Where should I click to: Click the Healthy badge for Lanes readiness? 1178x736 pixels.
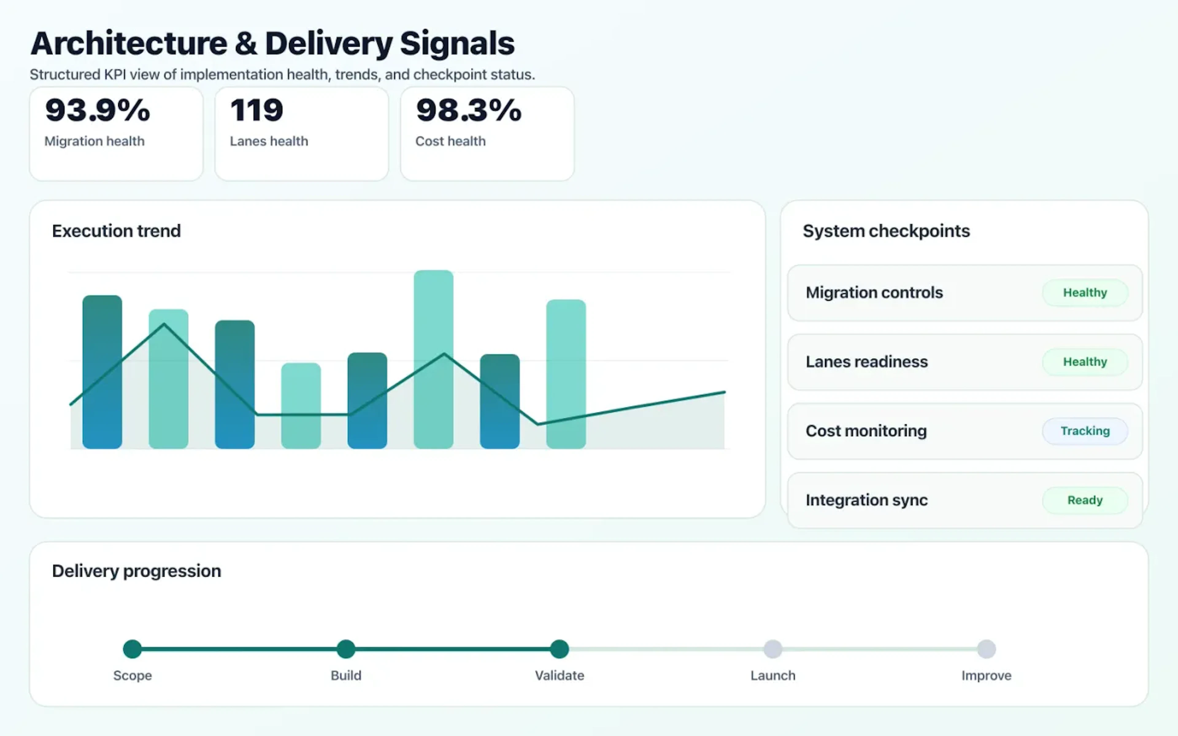(x=1084, y=362)
